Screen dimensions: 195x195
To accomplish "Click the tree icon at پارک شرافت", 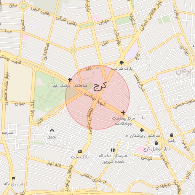I will pos(121,63).
